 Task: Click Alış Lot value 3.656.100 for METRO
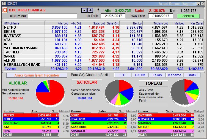click(x=60, y=28)
